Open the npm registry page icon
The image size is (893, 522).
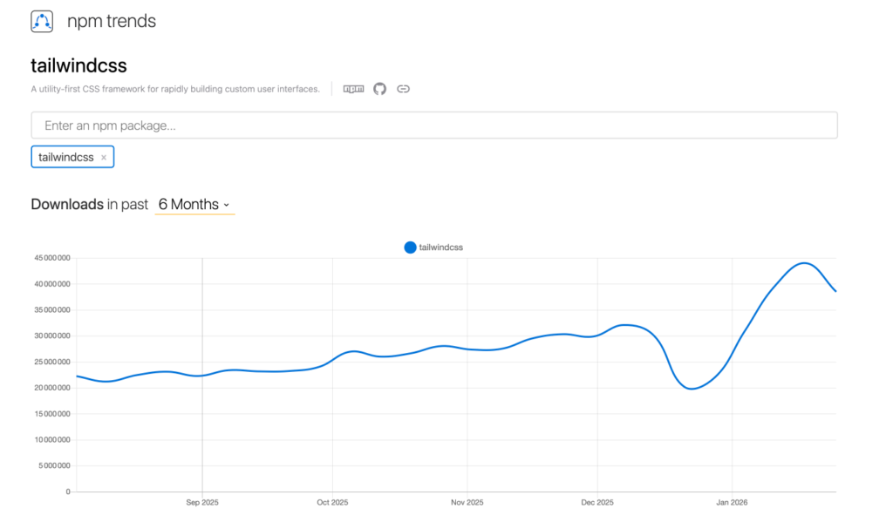point(353,89)
